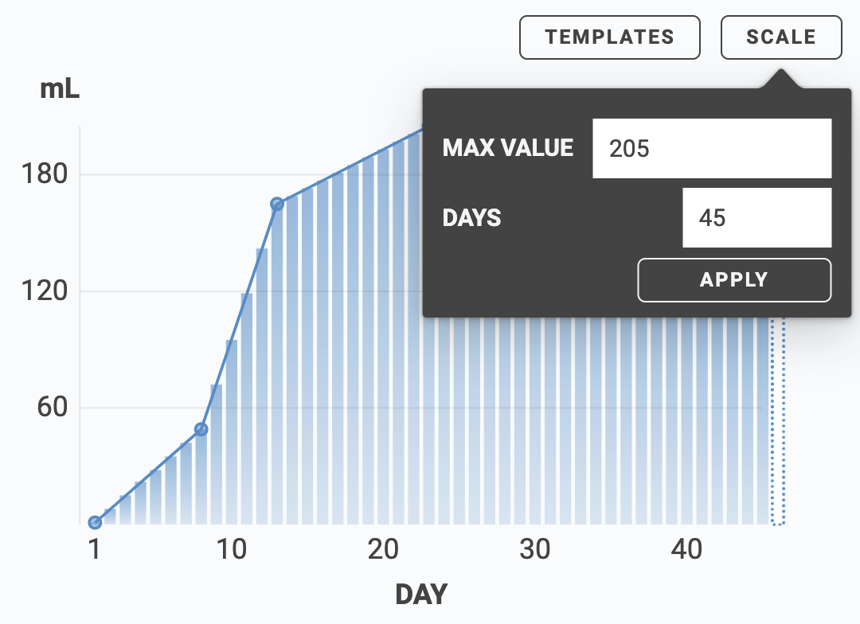Click the x-axis tick label 30
This screenshot has height=624, width=860.
point(535,549)
